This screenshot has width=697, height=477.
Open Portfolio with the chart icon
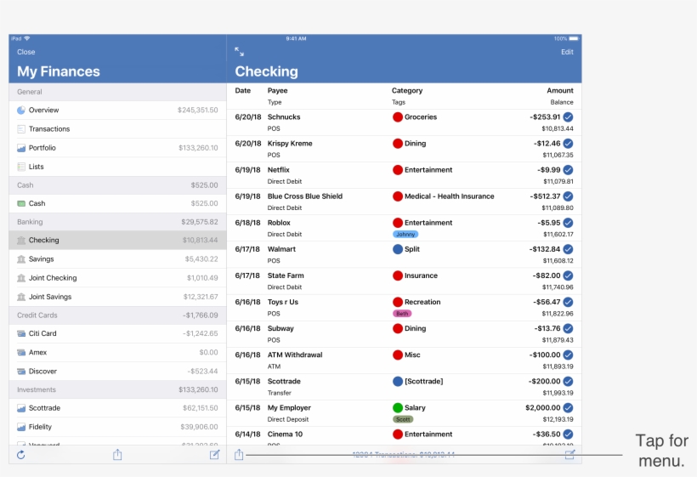[x=42, y=148]
